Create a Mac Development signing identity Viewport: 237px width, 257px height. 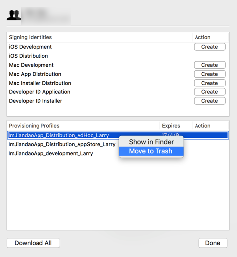(209, 65)
